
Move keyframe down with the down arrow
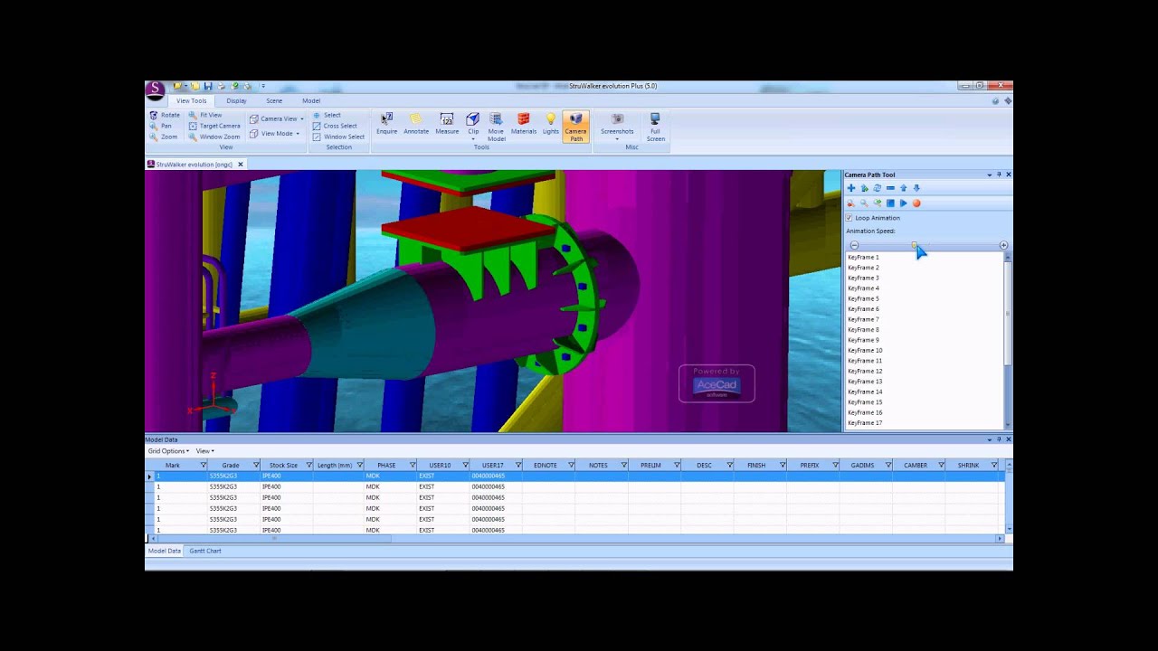pyautogui.click(x=916, y=188)
